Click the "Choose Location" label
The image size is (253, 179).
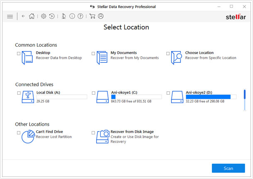(199, 53)
